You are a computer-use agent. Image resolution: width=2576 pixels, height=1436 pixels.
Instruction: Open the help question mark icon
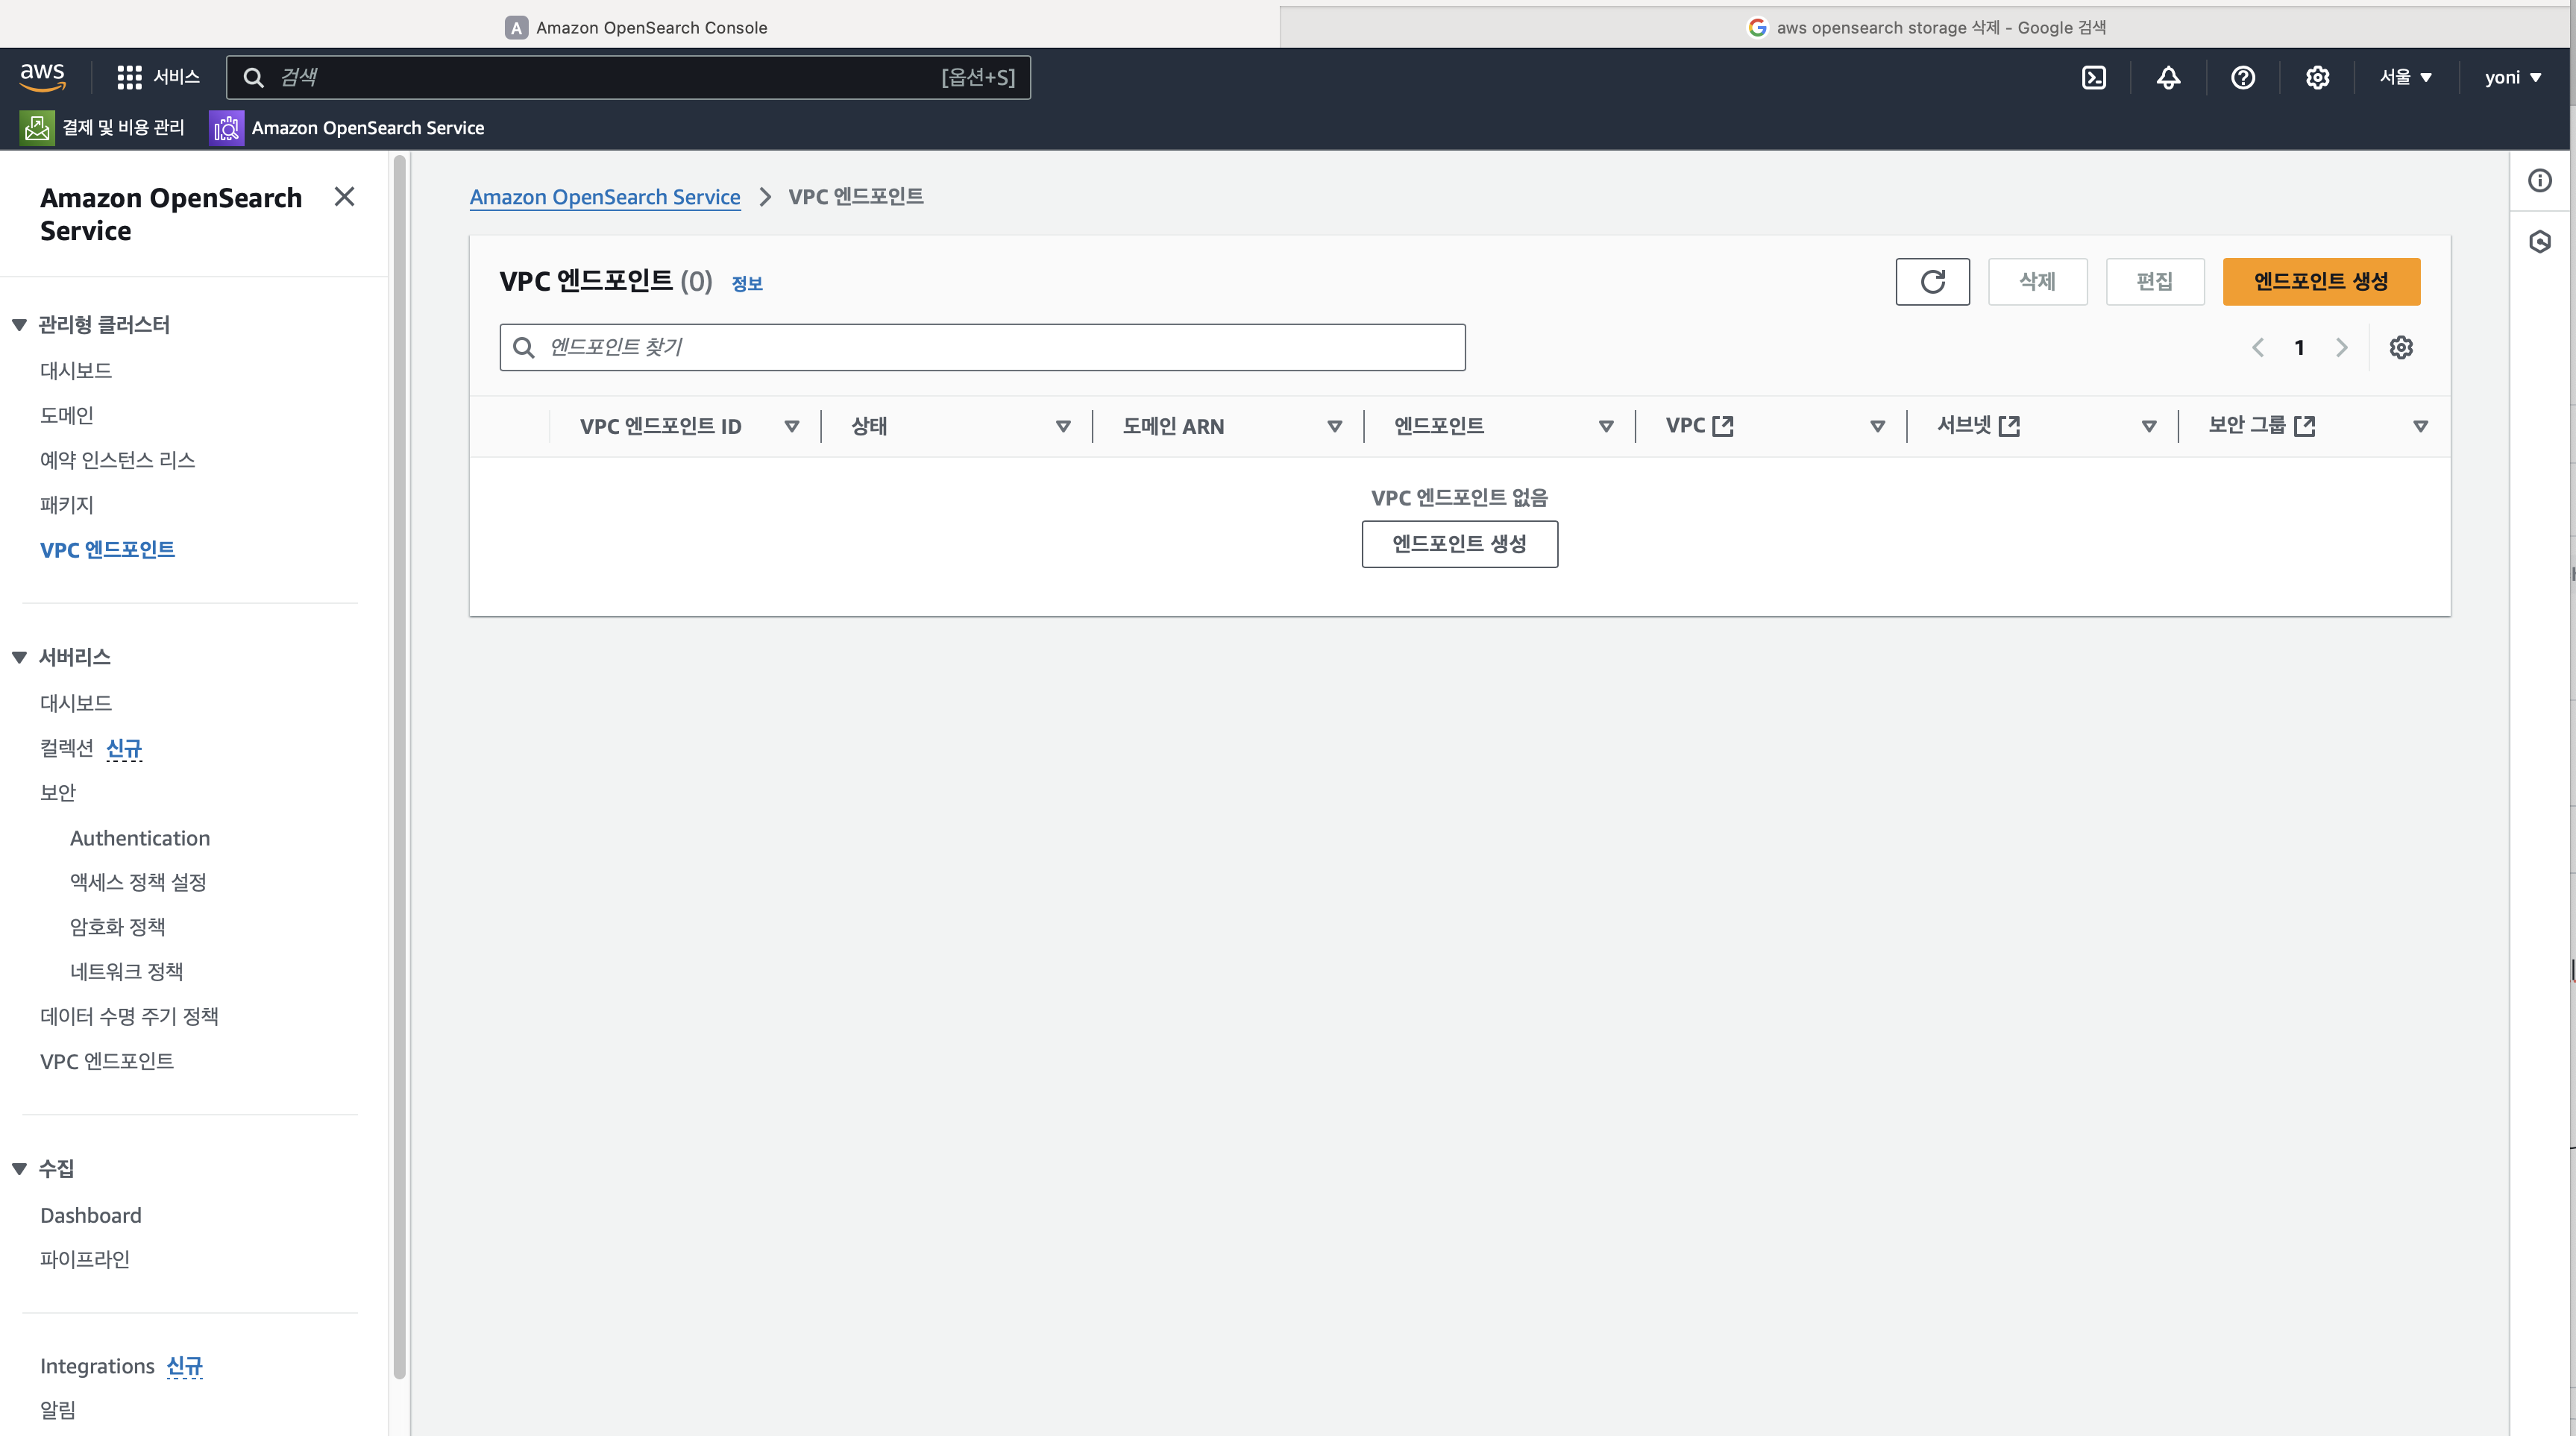(x=2243, y=77)
